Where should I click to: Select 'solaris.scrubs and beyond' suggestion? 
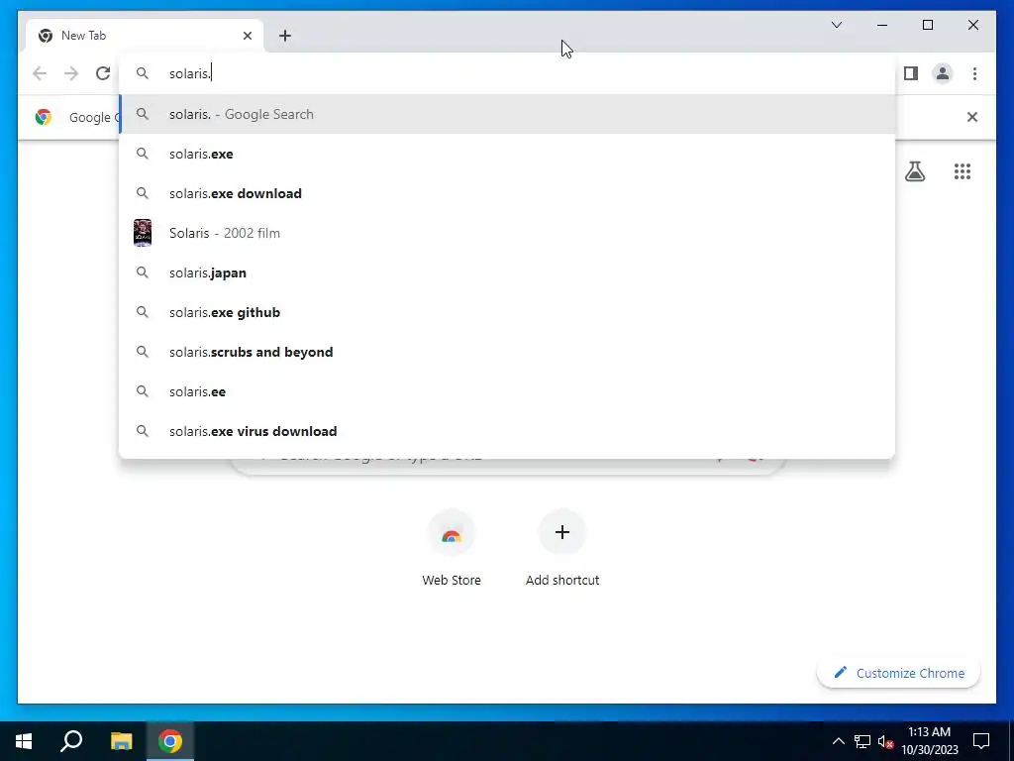(x=508, y=352)
